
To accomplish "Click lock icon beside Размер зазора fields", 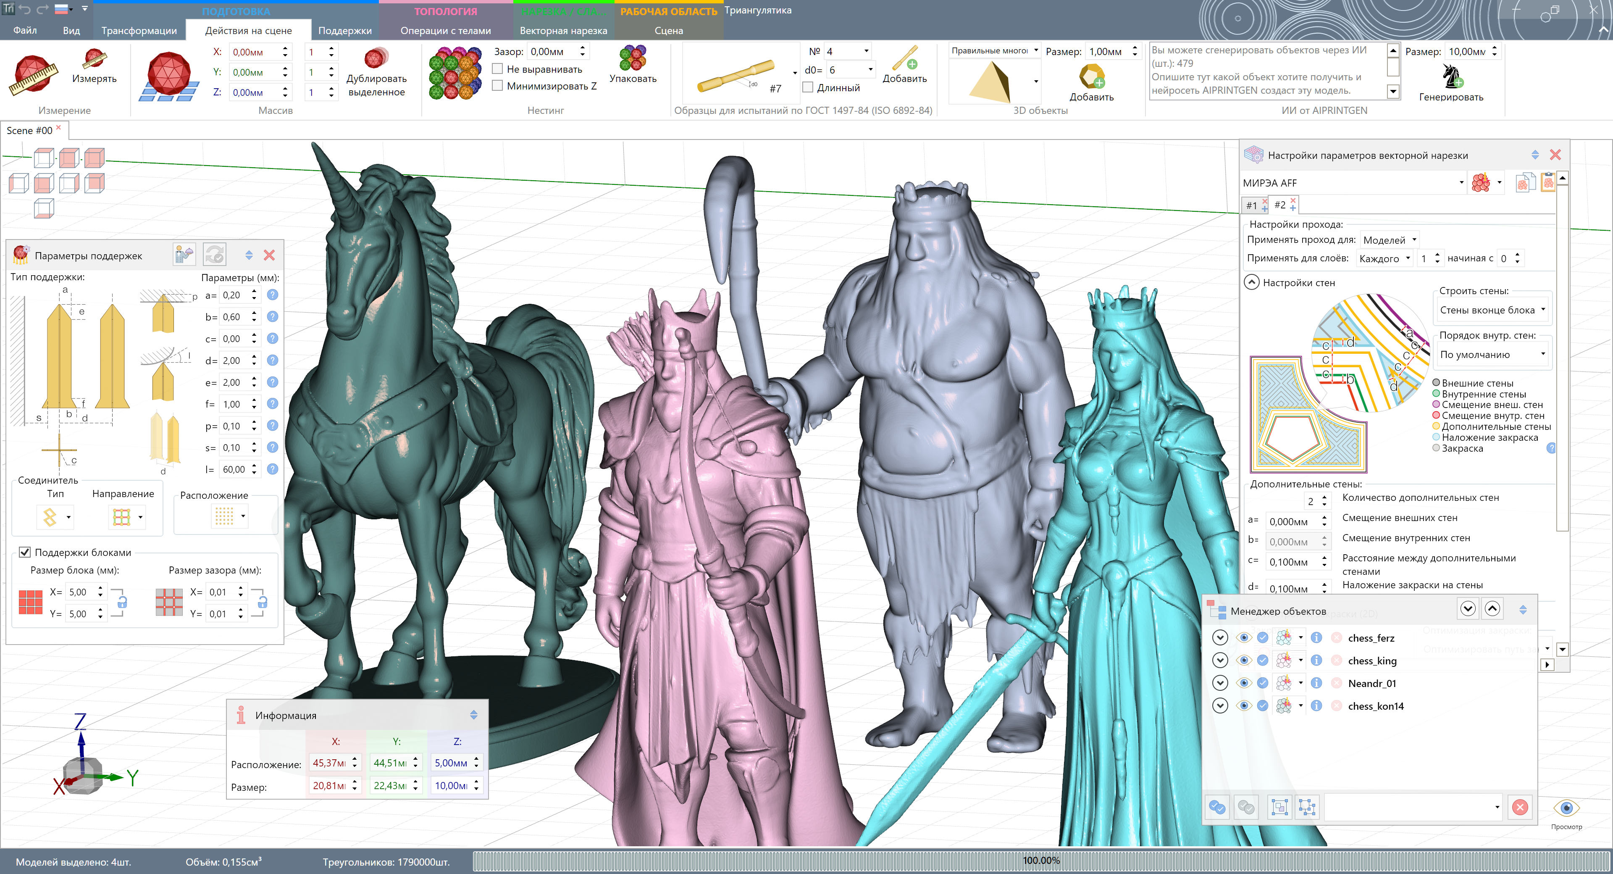I will point(263,602).
